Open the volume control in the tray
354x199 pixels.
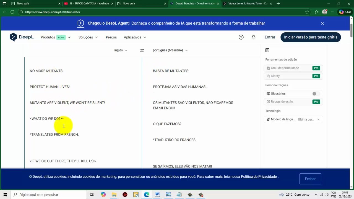326,195
